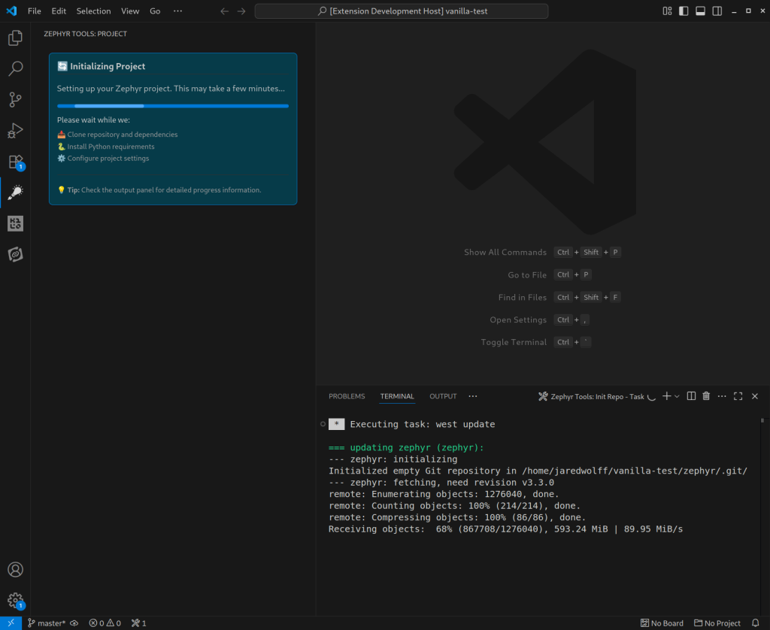Open the new terminal launch profile dropdown
The width and height of the screenshot is (770, 630).
pyautogui.click(x=678, y=396)
